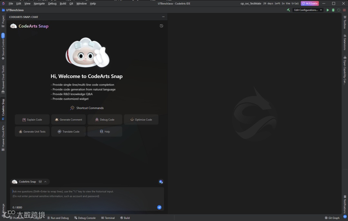Open the Project side panel tab
The height and width of the screenshot is (221, 348).
(x=3, y=22)
